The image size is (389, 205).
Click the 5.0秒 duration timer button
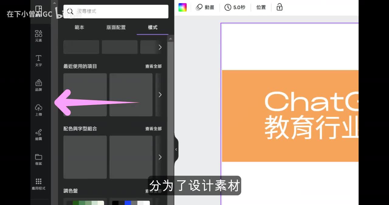(x=235, y=7)
